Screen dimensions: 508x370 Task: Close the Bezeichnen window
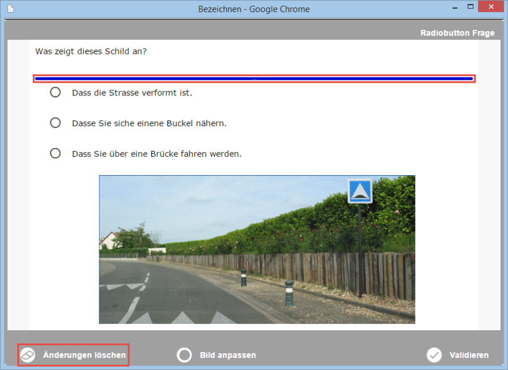(491, 8)
